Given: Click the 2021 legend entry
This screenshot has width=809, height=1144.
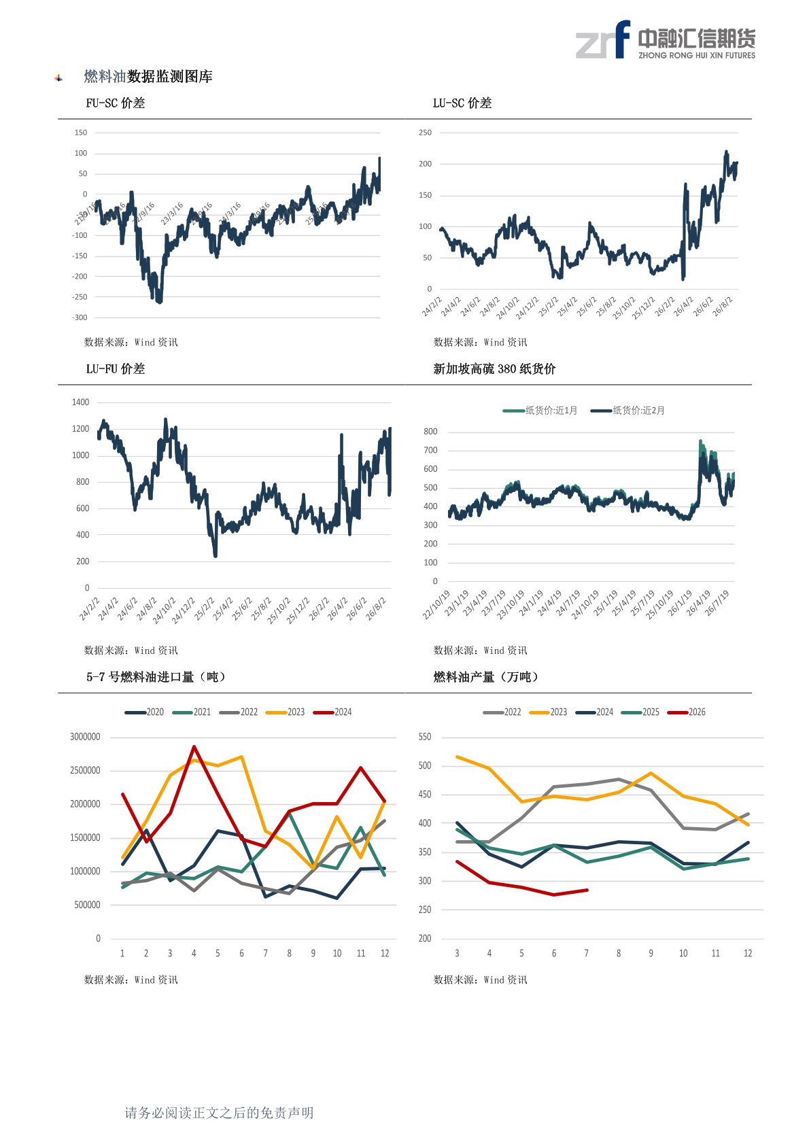Looking at the screenshot, I should (x=192, y=712).
